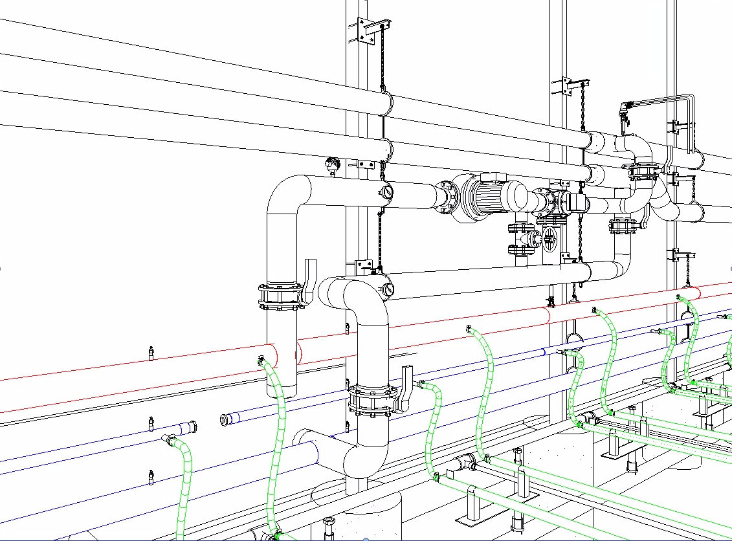Pick the upper-left large pipe elbow
This screenshot has height=541, width=732.
285,194
